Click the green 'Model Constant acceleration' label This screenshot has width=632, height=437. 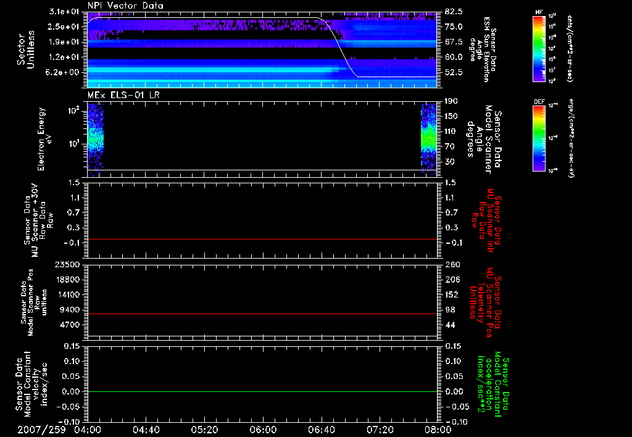coord(493,384)
